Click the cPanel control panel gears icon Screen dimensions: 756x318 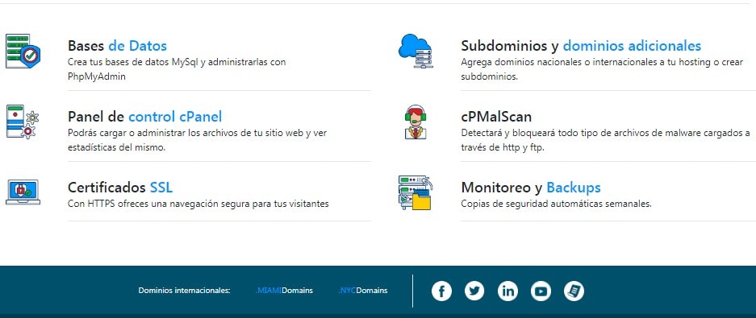pyautogui.click(x=23, y=122)
